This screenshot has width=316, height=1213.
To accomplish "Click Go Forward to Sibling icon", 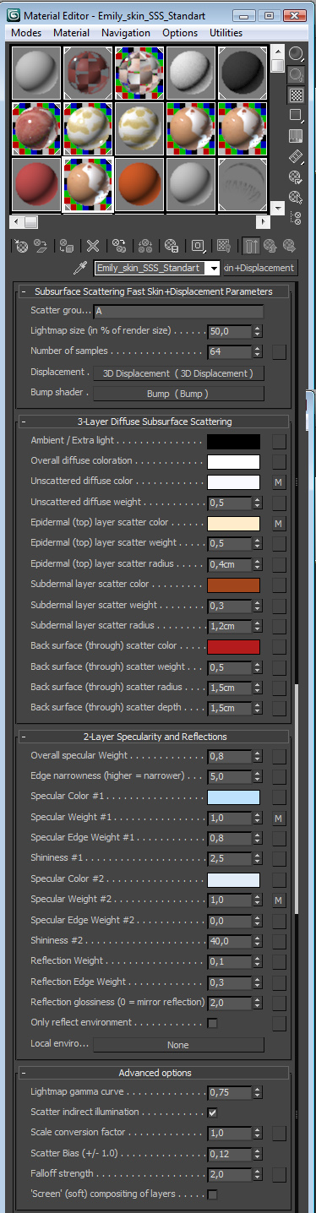I will (x=290, y=246).
